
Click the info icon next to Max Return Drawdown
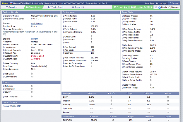[x=64, y=61]
